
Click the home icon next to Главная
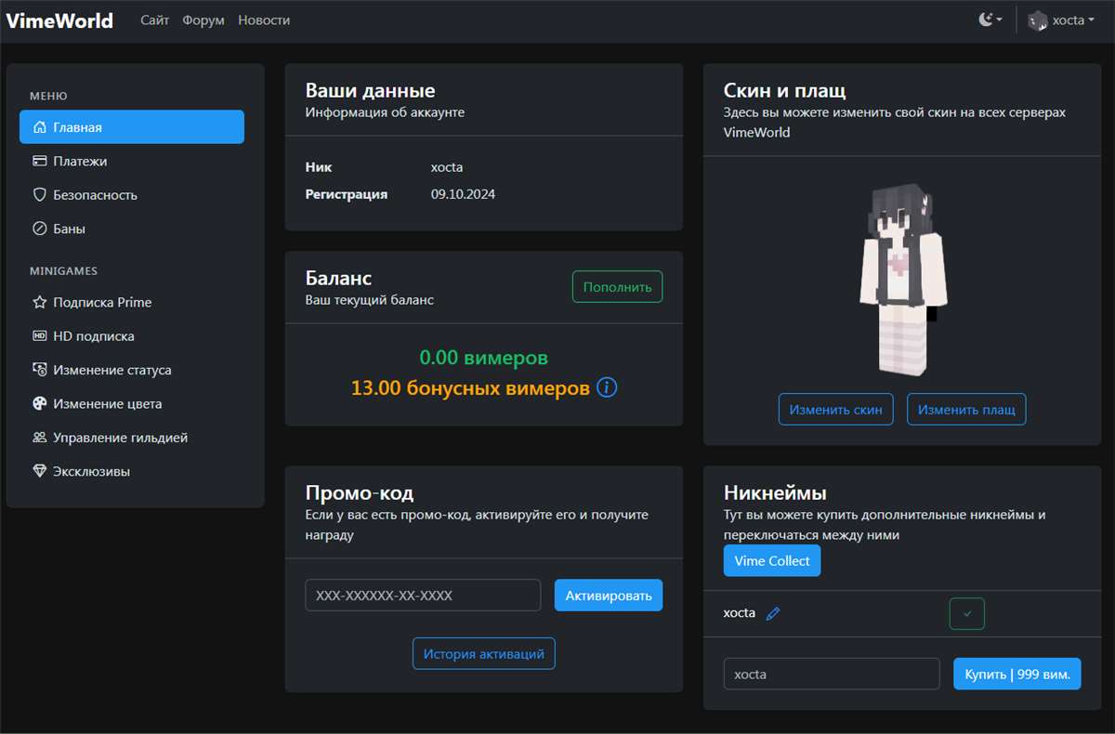(x=39, y=127)
